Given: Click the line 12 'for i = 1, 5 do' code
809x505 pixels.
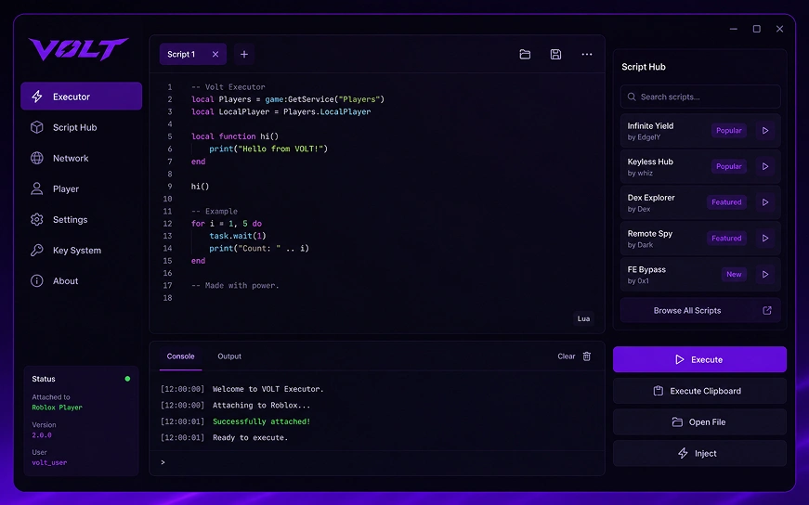Looking at the screenshot, I should coord(227,224).
